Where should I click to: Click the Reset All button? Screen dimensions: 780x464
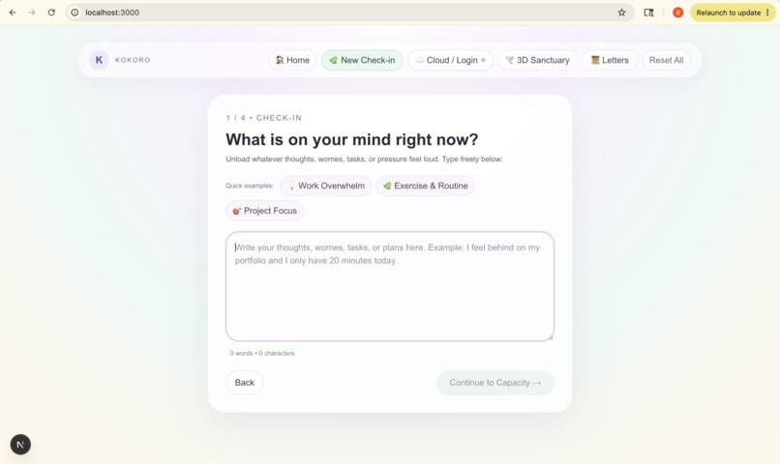[666, 60]
